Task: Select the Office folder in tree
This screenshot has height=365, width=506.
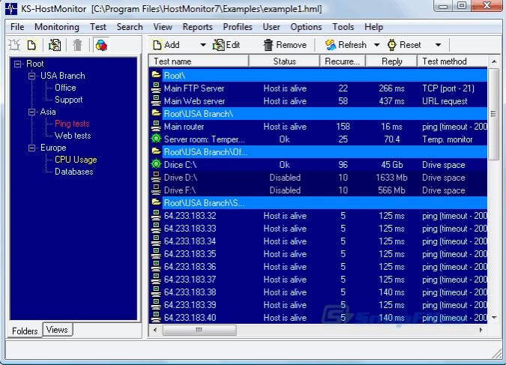Action: (x=65, y=88)
